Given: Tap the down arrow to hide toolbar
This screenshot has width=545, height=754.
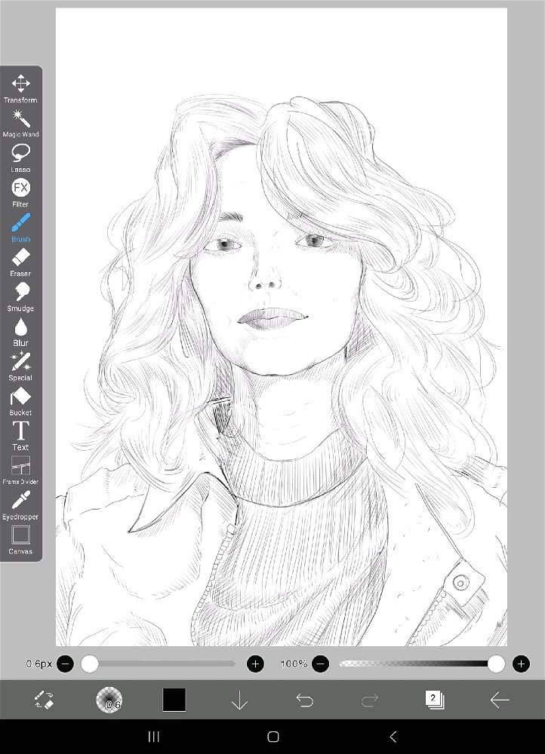Looking at the screenshot, I should [239, 700].
